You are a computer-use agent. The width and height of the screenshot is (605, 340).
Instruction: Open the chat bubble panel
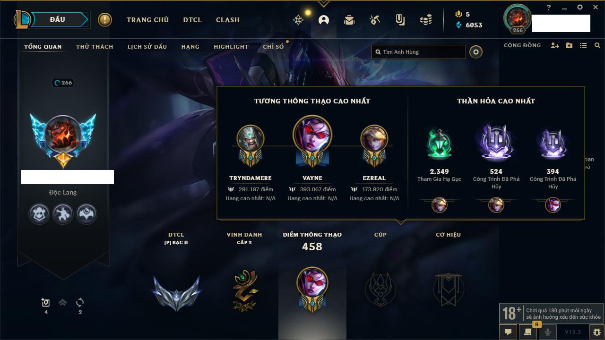(508, 332)
